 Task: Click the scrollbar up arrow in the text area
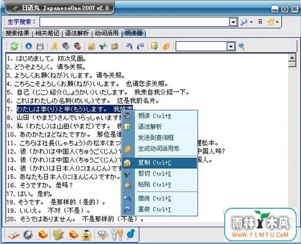coord(292,58)
